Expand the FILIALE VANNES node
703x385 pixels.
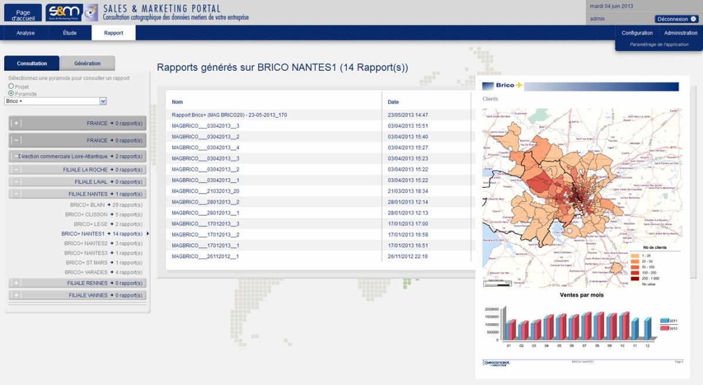[16, 295]
